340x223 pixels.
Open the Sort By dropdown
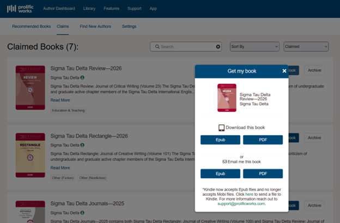click(x=254, y=47)
